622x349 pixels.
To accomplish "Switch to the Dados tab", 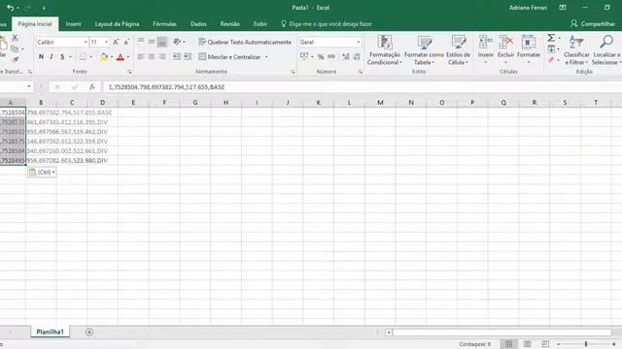I will 198,24.
